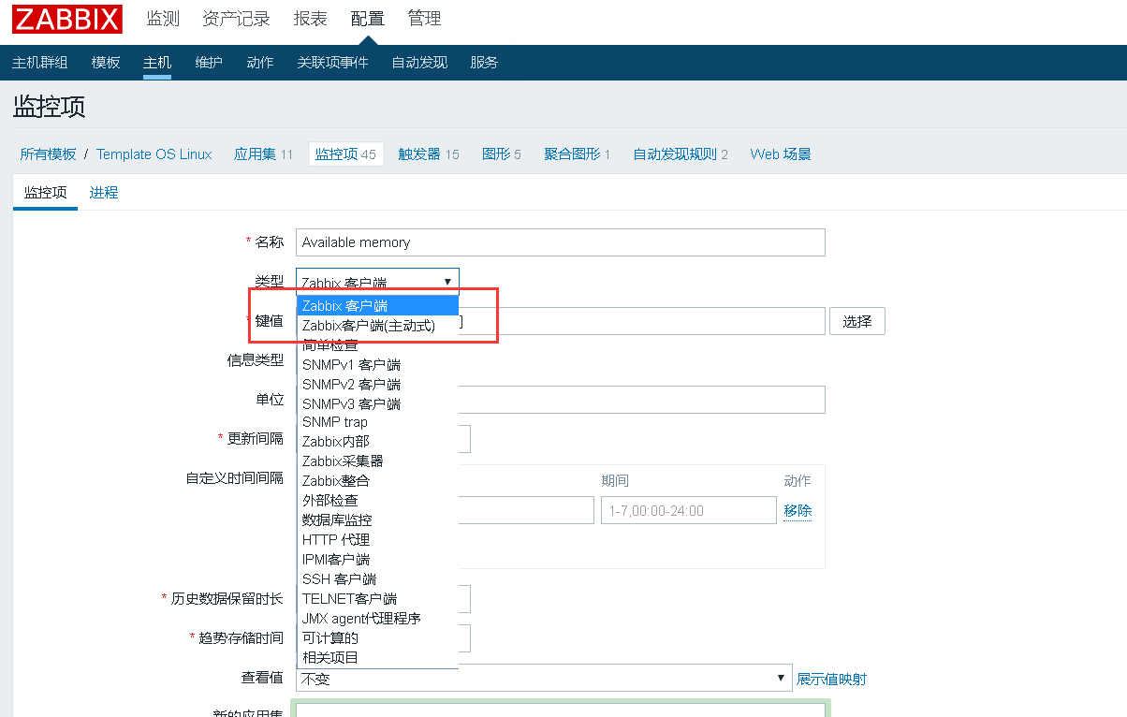Open 展示值映射 link

(x=831, y=679)
